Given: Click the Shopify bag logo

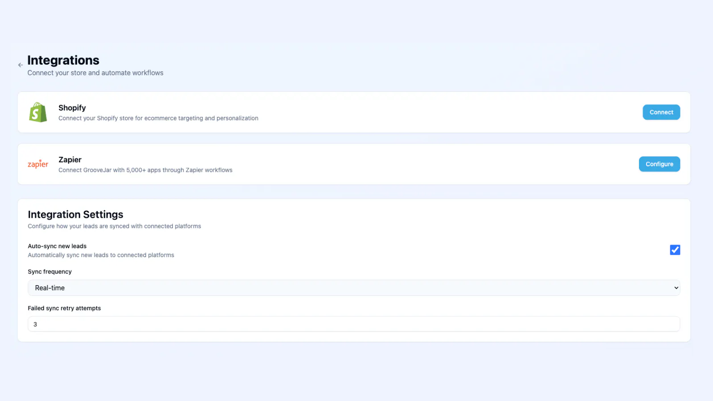Looking at the screenshot, I should point(38,112).
